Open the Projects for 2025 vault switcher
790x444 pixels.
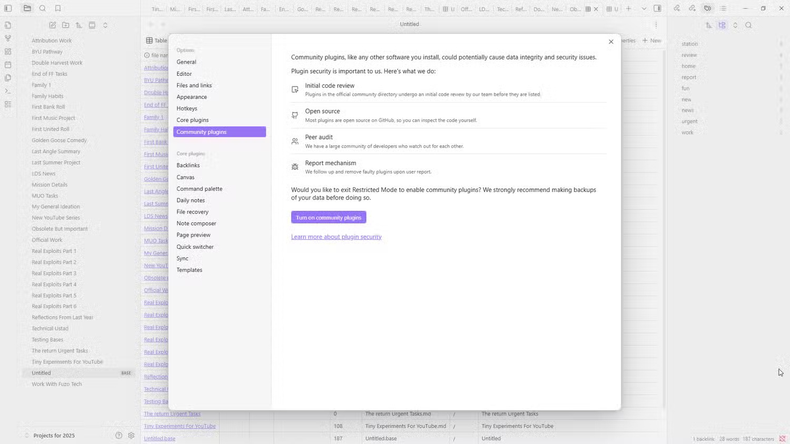click(x=54, y=436)
